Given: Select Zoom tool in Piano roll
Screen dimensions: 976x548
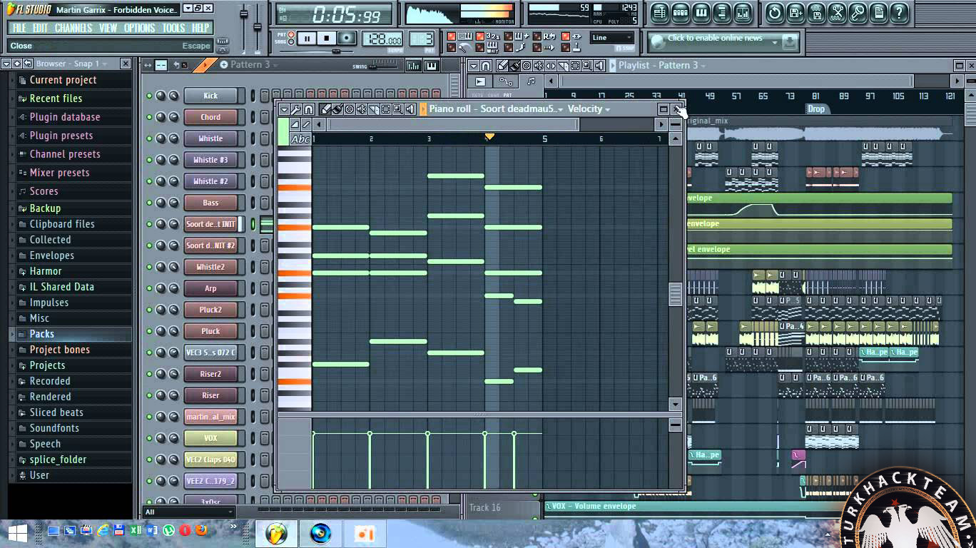Looking at the screenshot, I should pos(397,109).
